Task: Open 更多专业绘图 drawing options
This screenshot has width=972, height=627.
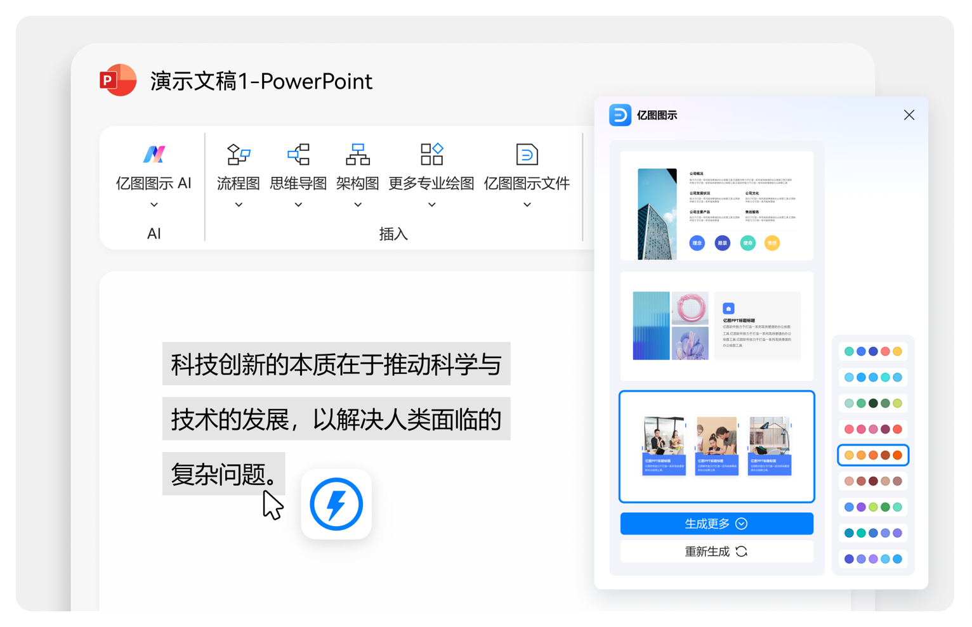Action: (431, 154)
